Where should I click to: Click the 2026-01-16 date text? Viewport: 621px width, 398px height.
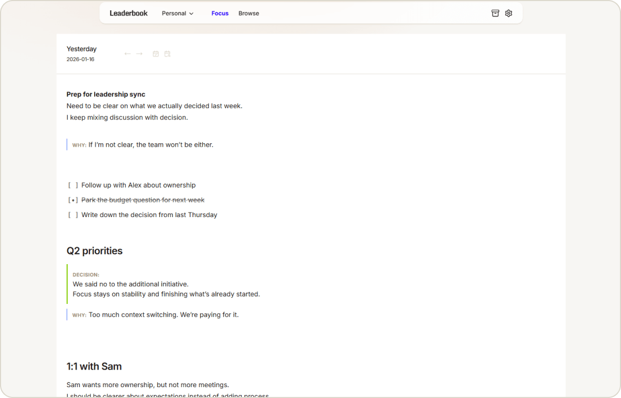80,59
